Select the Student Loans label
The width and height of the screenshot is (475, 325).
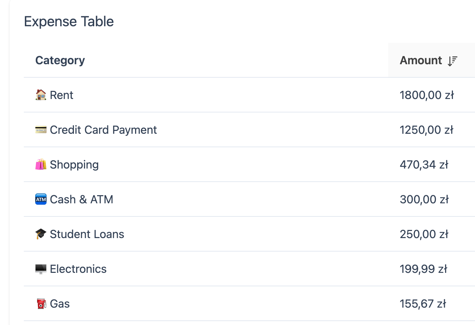point(87,234)
